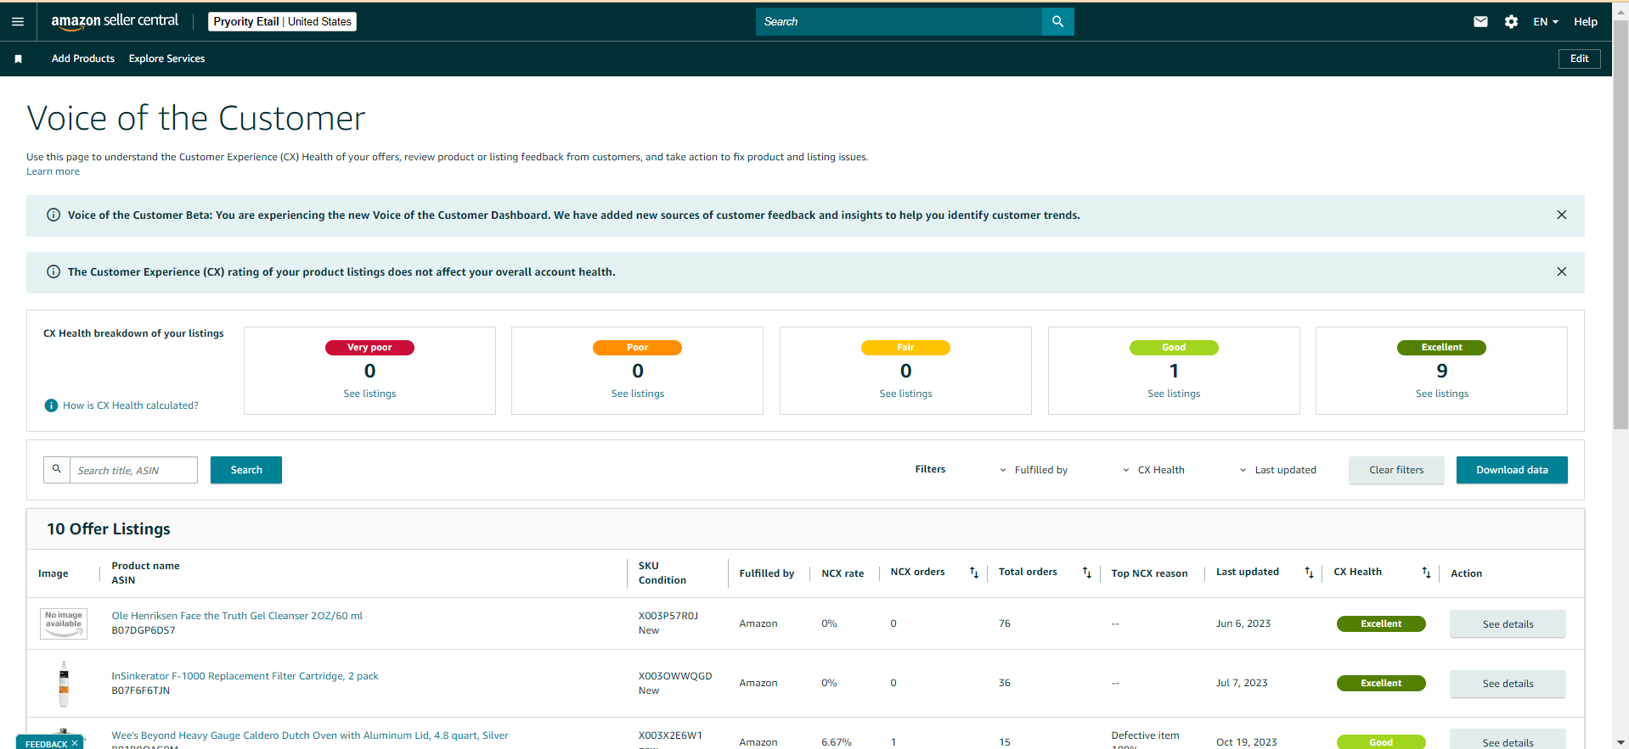Sort by Last updated column arrows
The width and height of the screenshot is (1629, 749).
(1309, 573)
